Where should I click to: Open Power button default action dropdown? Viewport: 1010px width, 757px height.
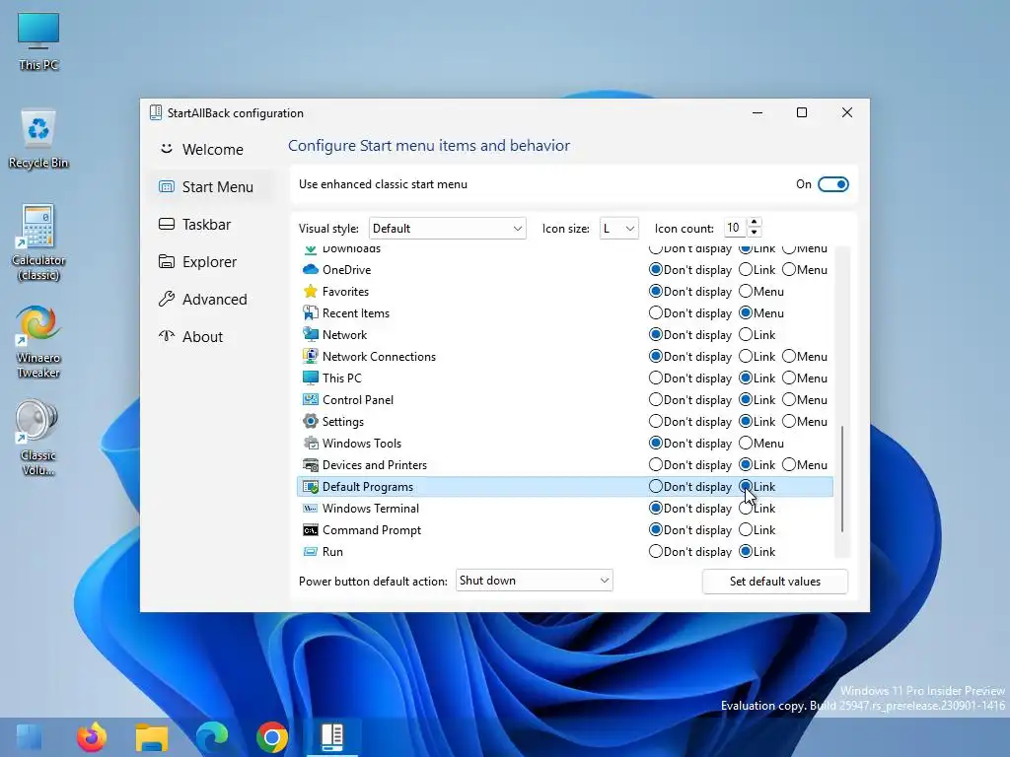[x=534, y=581]
